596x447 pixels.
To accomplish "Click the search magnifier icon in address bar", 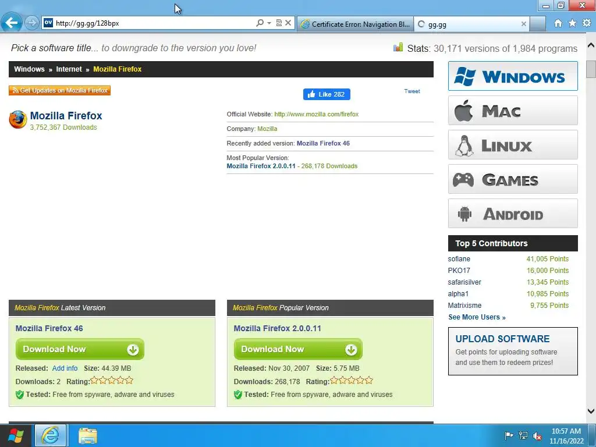I will coord(260,23).
